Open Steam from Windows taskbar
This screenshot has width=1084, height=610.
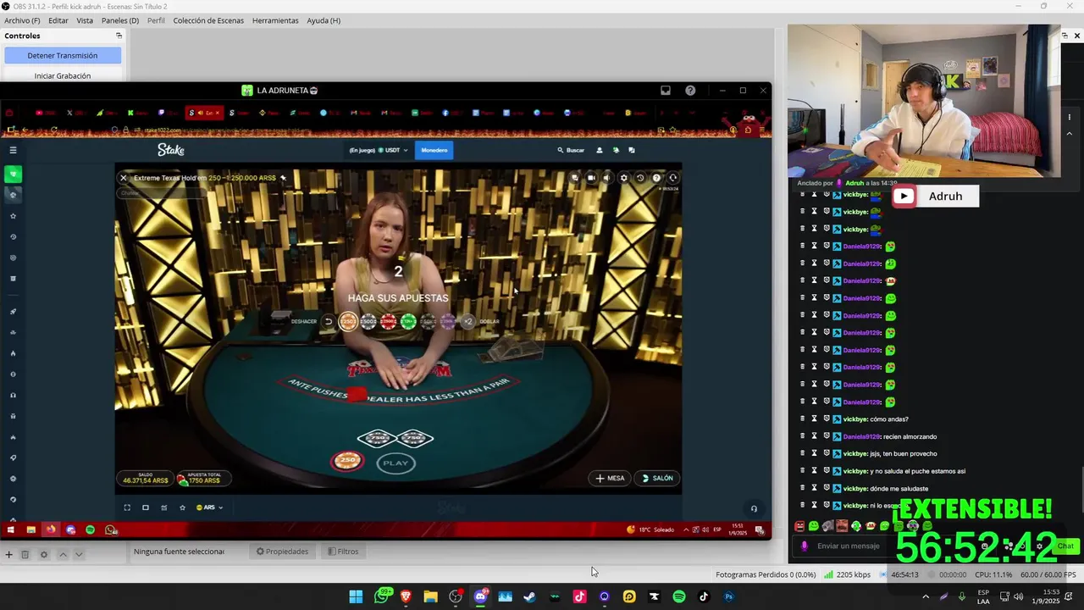click(529, 596)
